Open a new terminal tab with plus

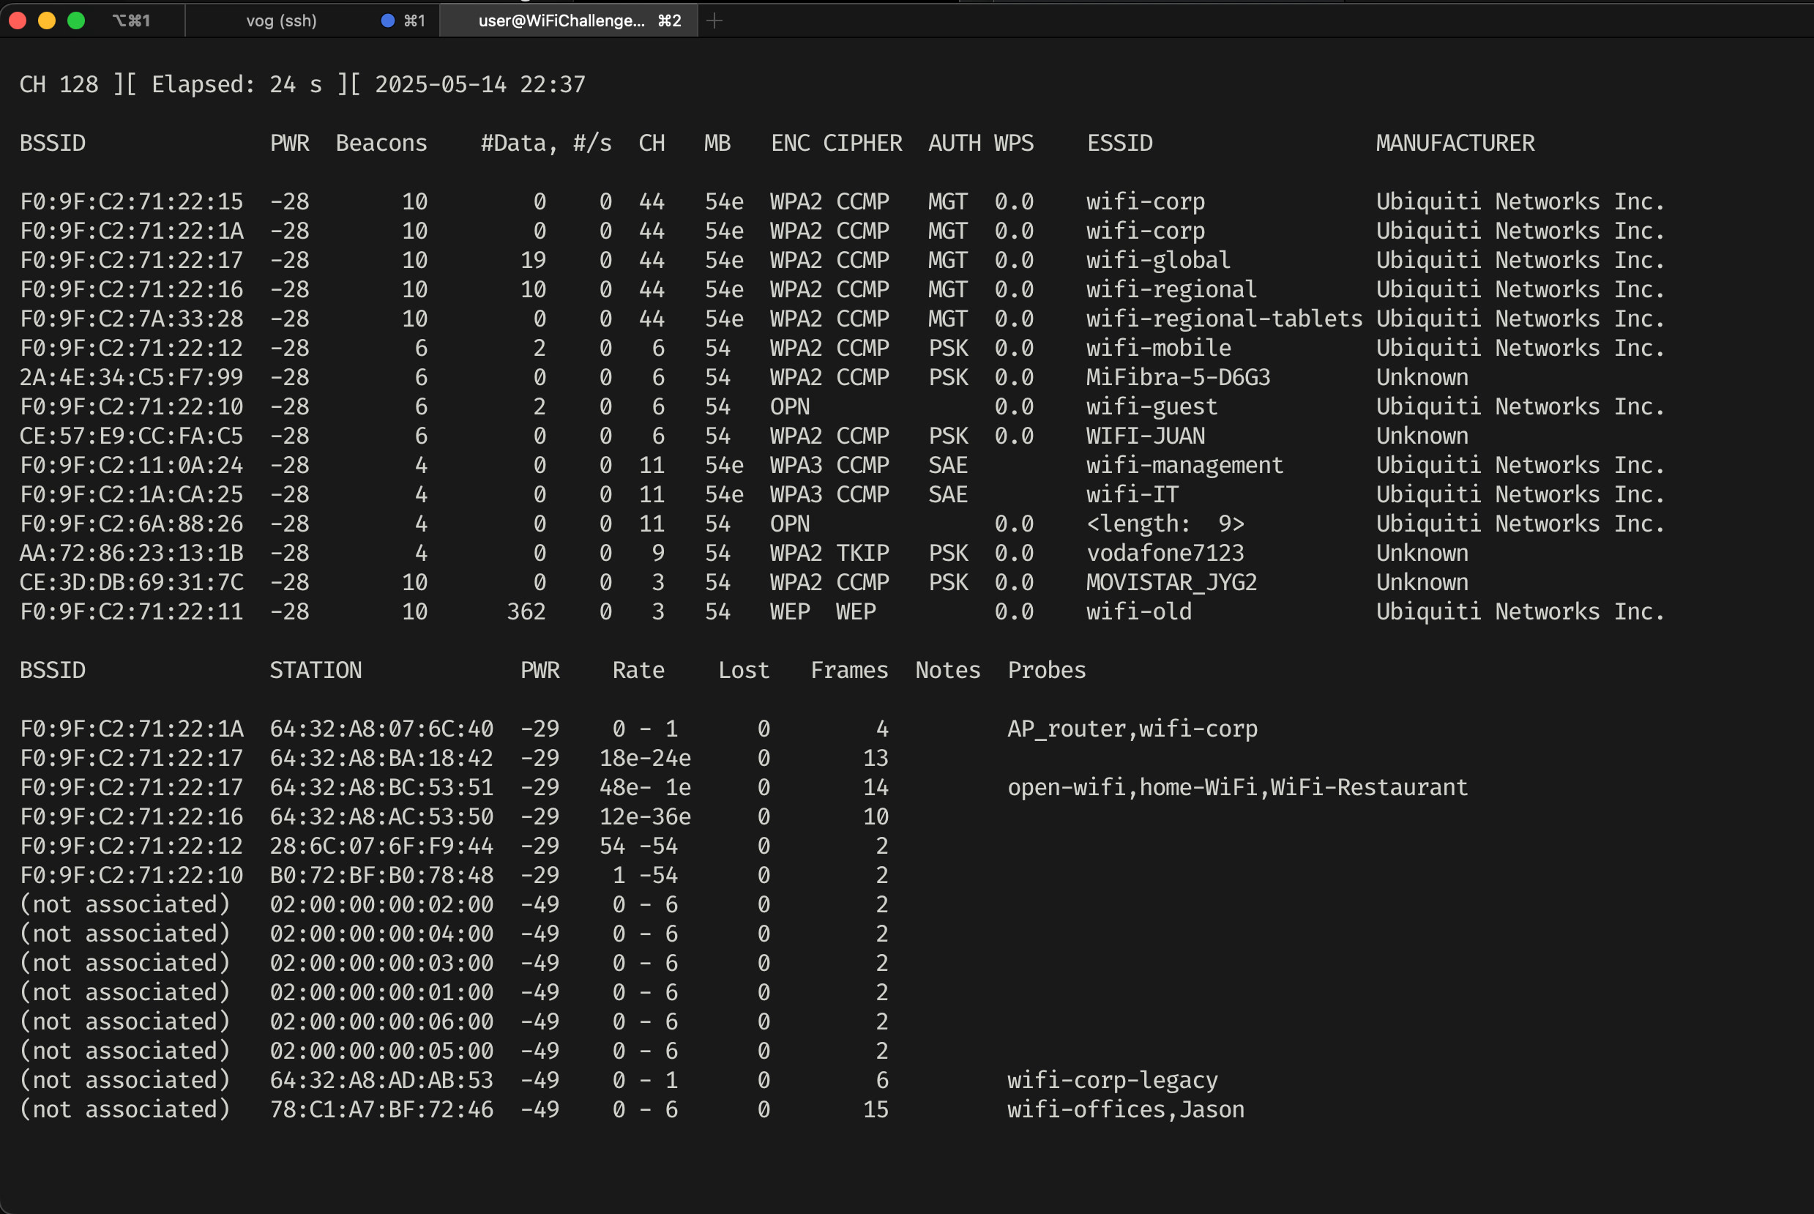click(714, 21)
